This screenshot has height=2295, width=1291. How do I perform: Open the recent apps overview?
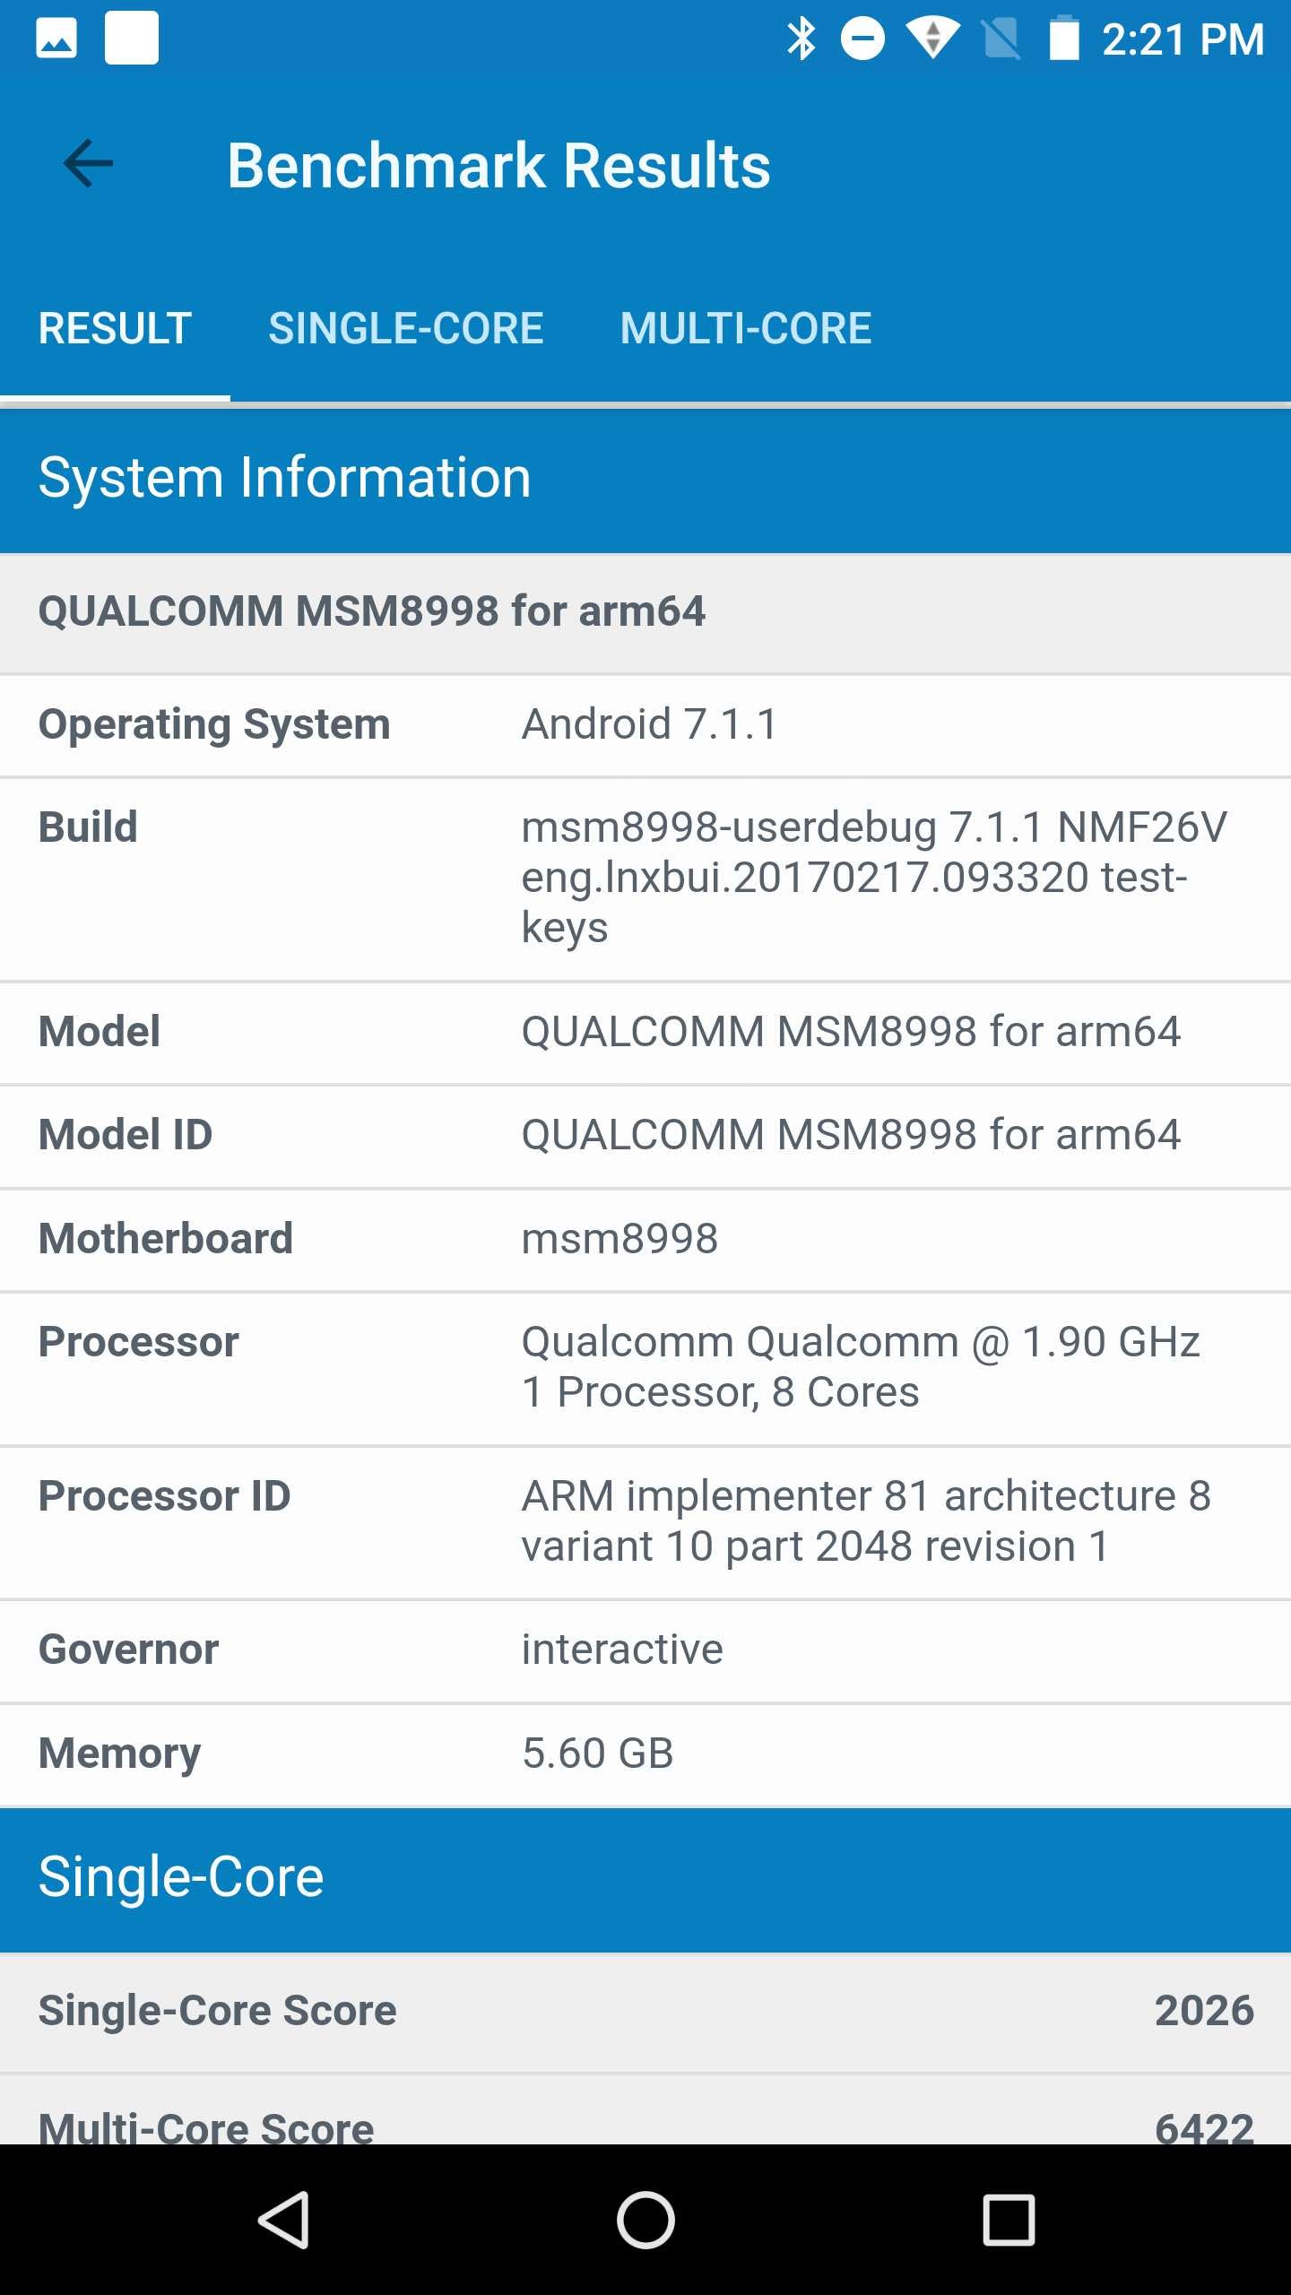coord(1009,2220)
